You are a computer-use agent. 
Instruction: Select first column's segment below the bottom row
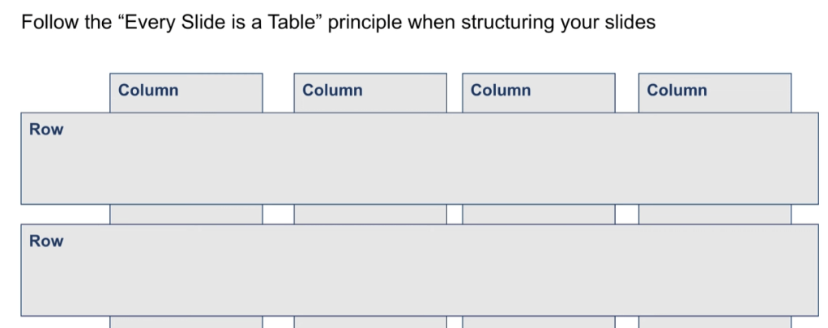coord(186,322)
